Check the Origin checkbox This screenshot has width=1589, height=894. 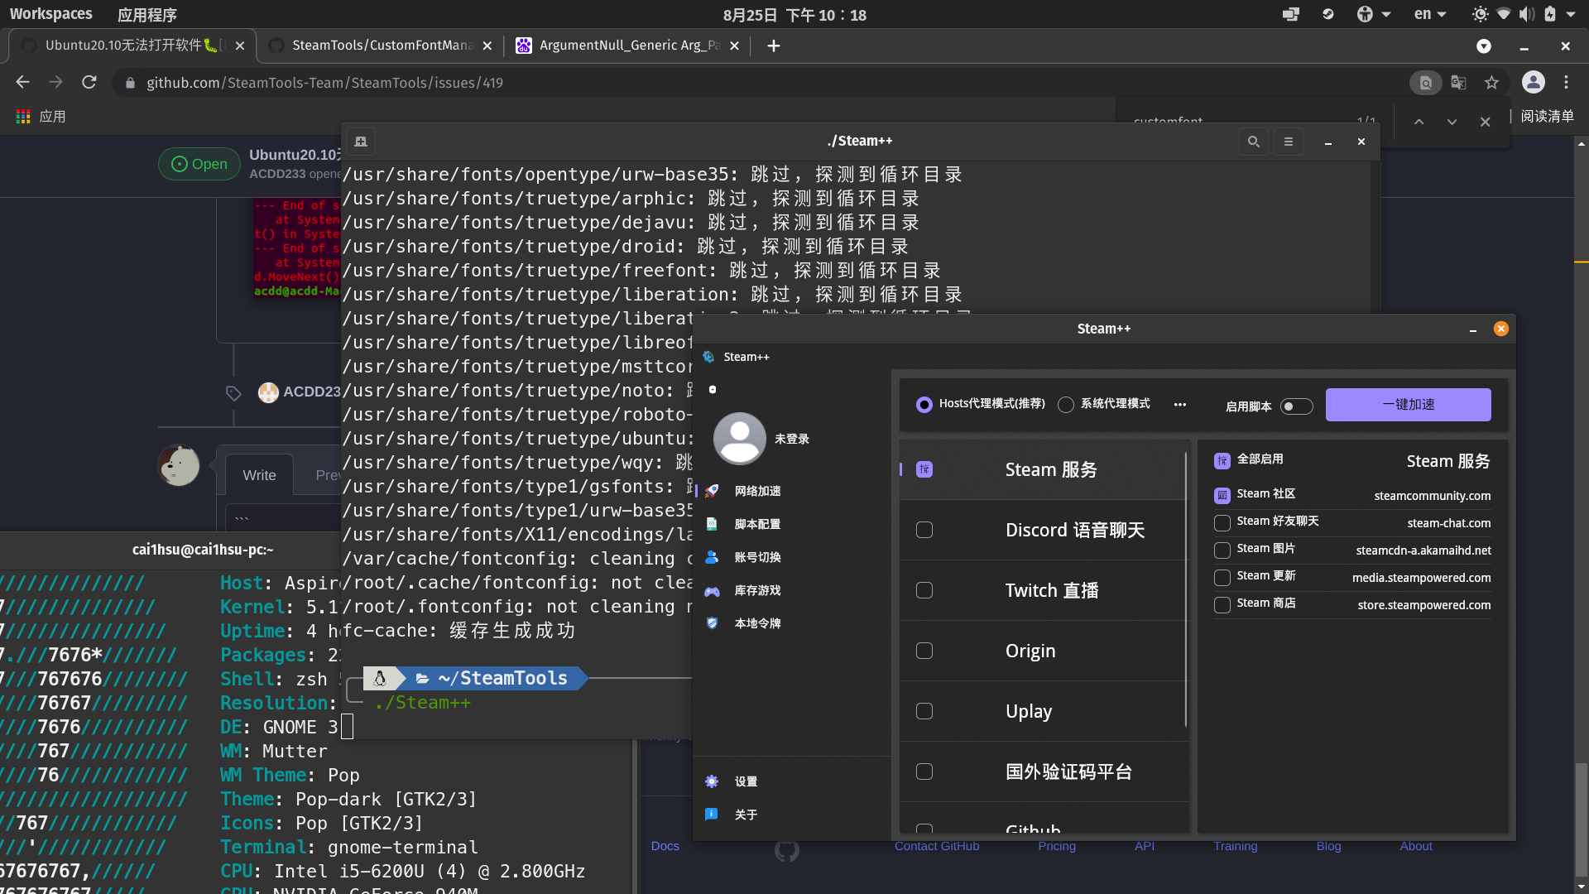(x=924, y=651)
